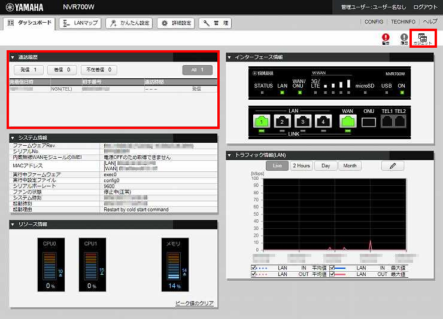443x319 pixels.
Task: Click the USB LED indicator
Action: pyautogui.click(x=387, y=93)
